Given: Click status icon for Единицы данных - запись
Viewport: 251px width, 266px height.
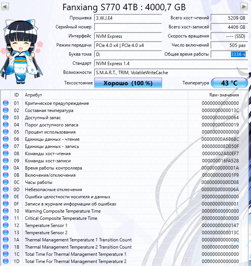Looking at the screenshot, I should coord(6,146).
